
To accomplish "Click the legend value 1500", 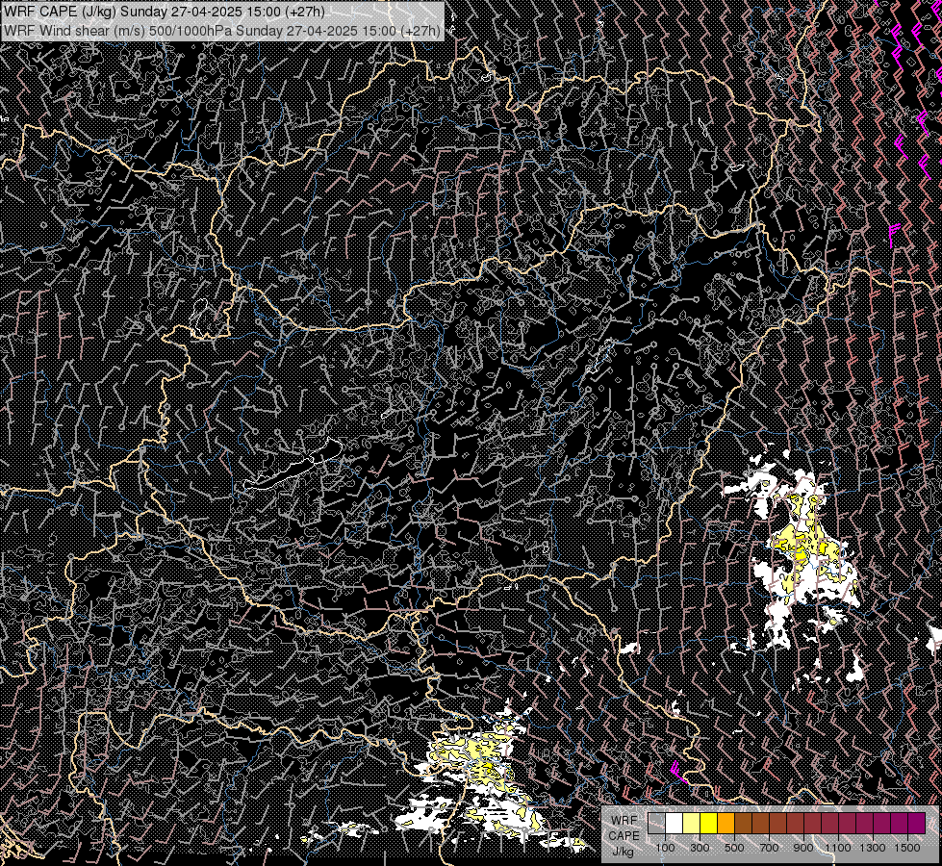I will 907,848.
